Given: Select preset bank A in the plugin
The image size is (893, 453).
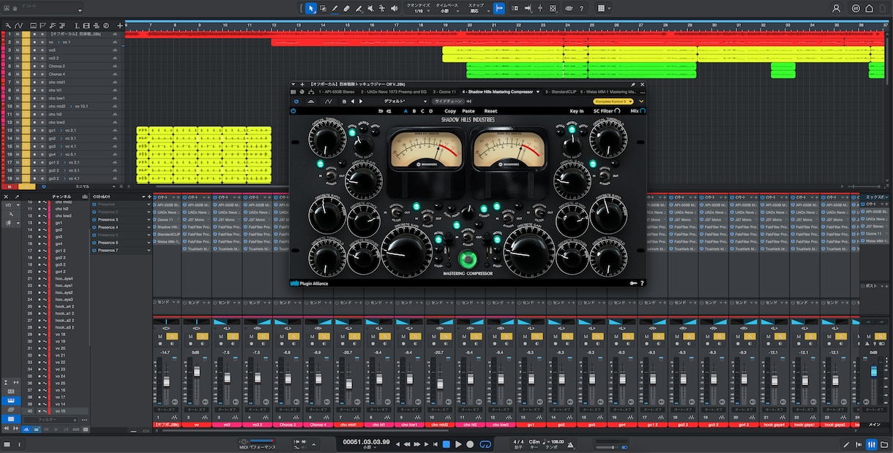Looking at the screenshot, I should 406,111.
